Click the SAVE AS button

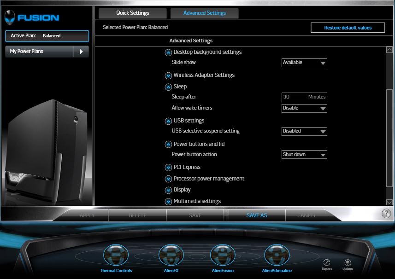pyautogui.click(x=257, y=215)
